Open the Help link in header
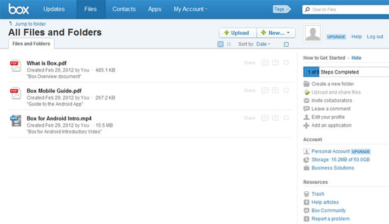Viewport: 389px width, 224px height. [x=357, y=36]
